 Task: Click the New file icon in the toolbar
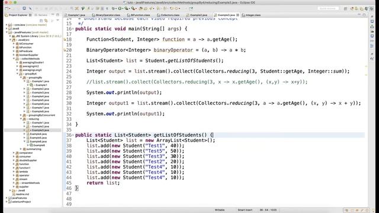[x=7, y=8]
